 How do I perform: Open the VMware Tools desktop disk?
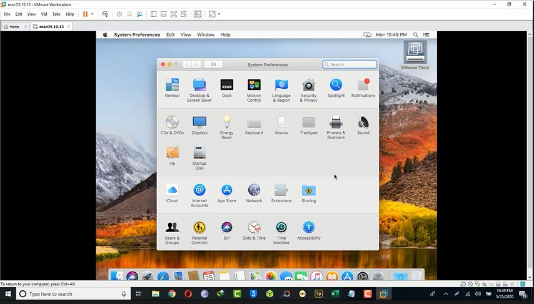415,55
